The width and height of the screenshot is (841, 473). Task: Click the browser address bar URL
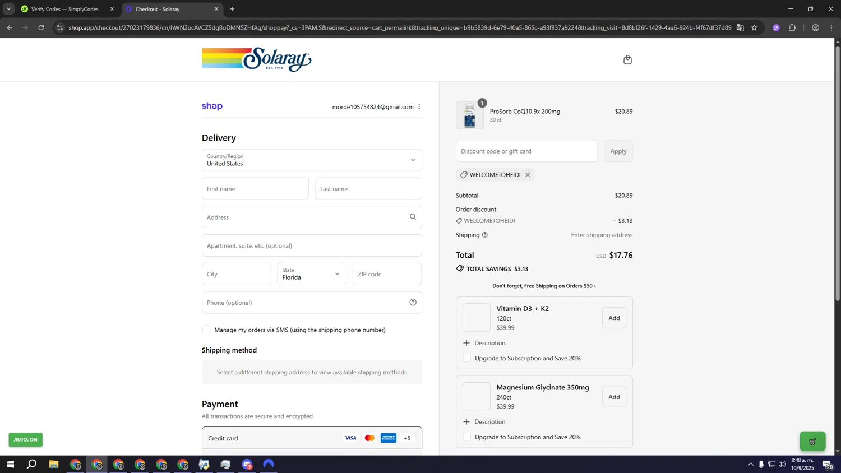(400, 27)
